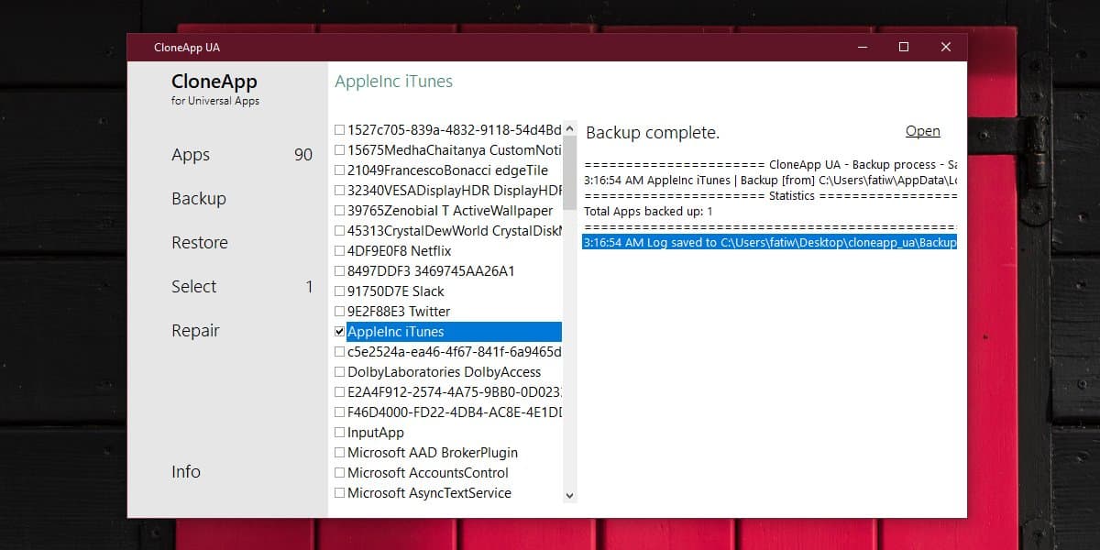Select the 'InputApp' list row text
Image resolution: width=1100 pixels, height=550 pixels.
pos(376,433)
